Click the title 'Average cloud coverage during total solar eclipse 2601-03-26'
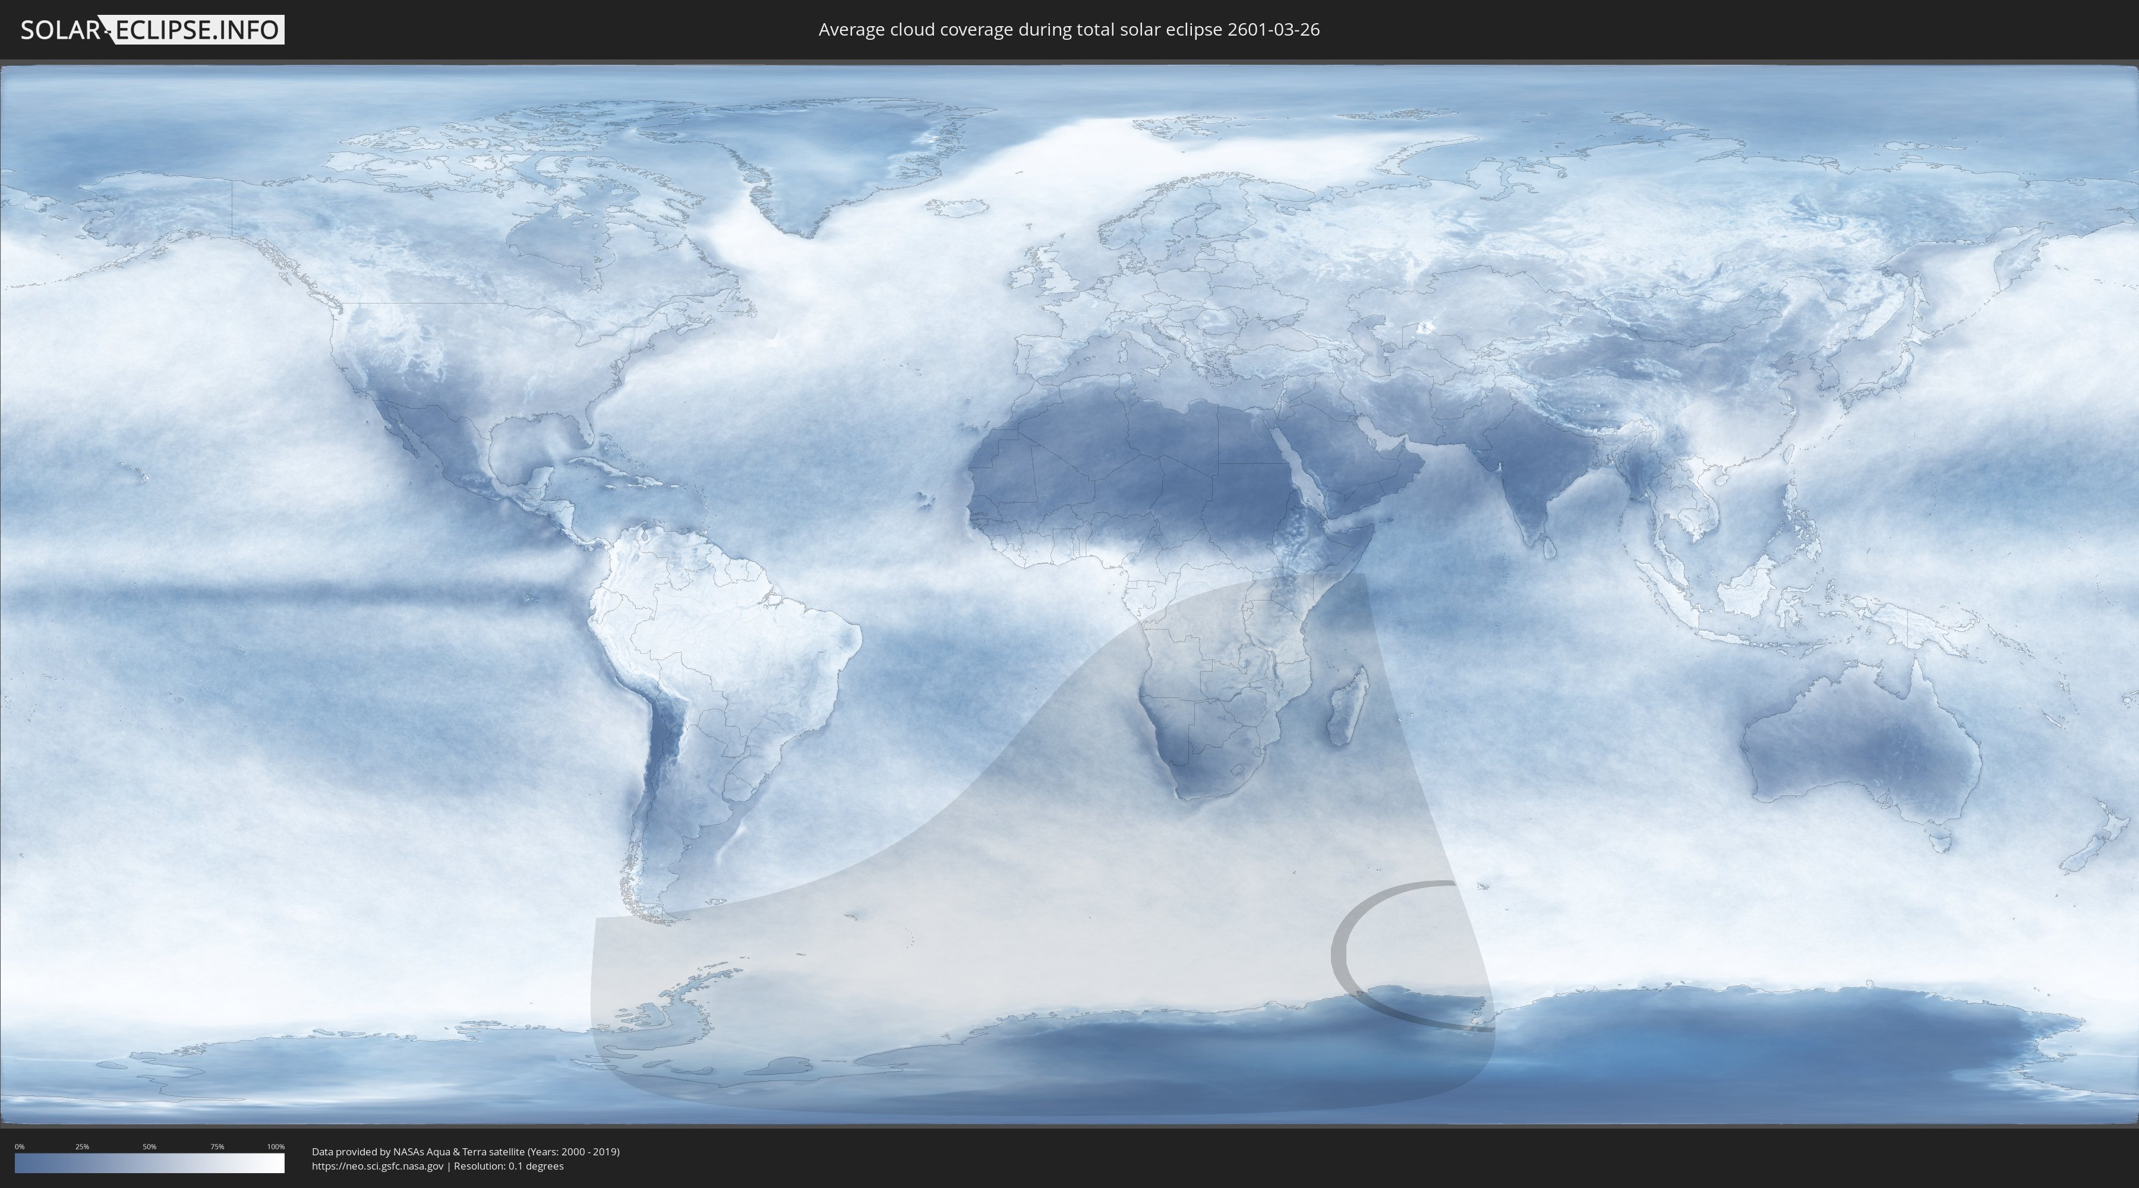Viewport: 2139px width, 1188px height. click(1069, 30)
